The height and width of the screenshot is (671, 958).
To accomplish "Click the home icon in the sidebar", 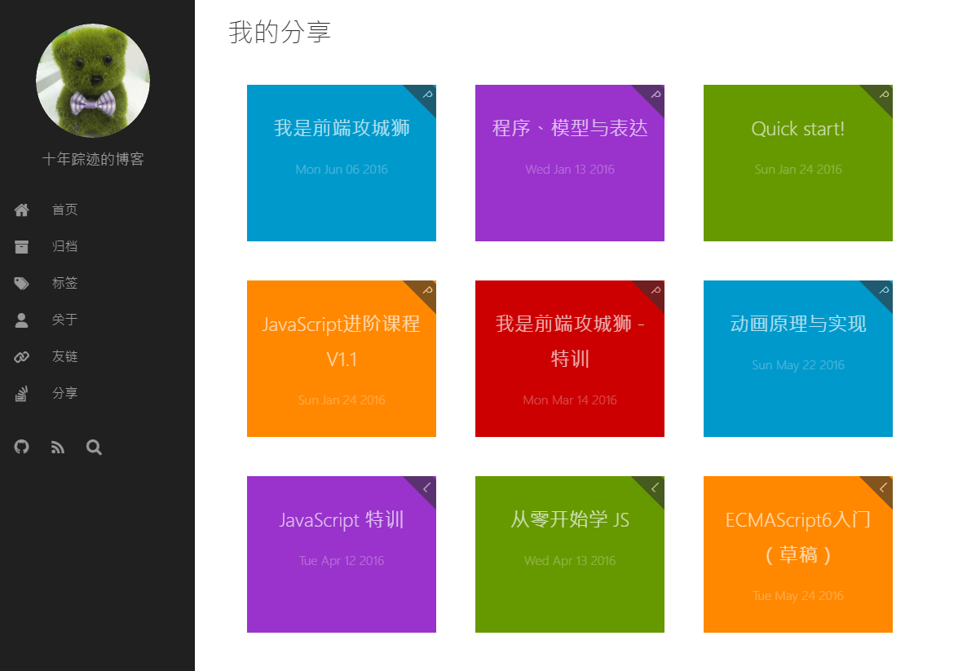I will [22, 210].
